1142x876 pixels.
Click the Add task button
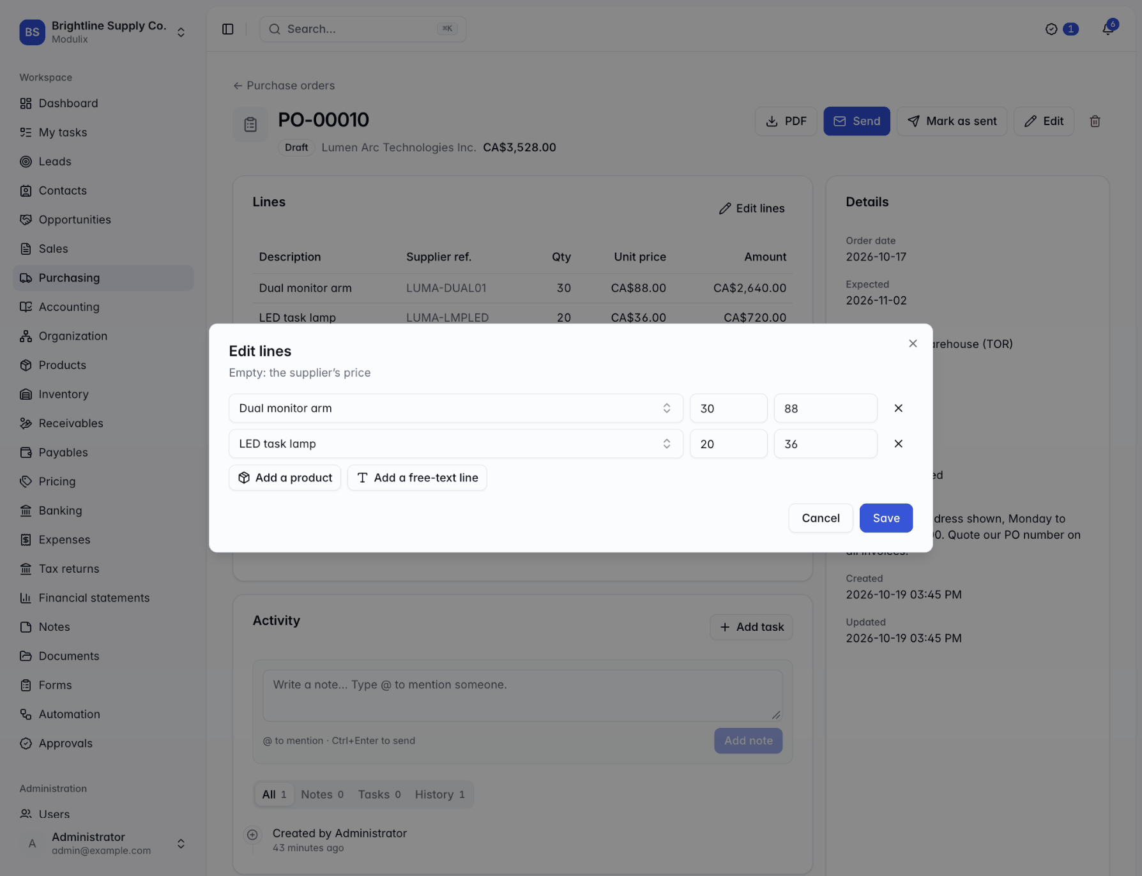coord(751,627)
